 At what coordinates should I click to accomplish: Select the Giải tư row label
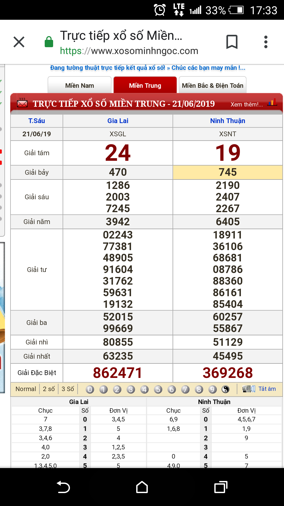tap(37, 270)
